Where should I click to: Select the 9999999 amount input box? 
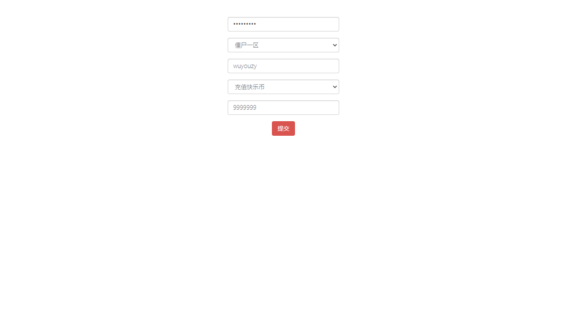[x=283, y=108]
